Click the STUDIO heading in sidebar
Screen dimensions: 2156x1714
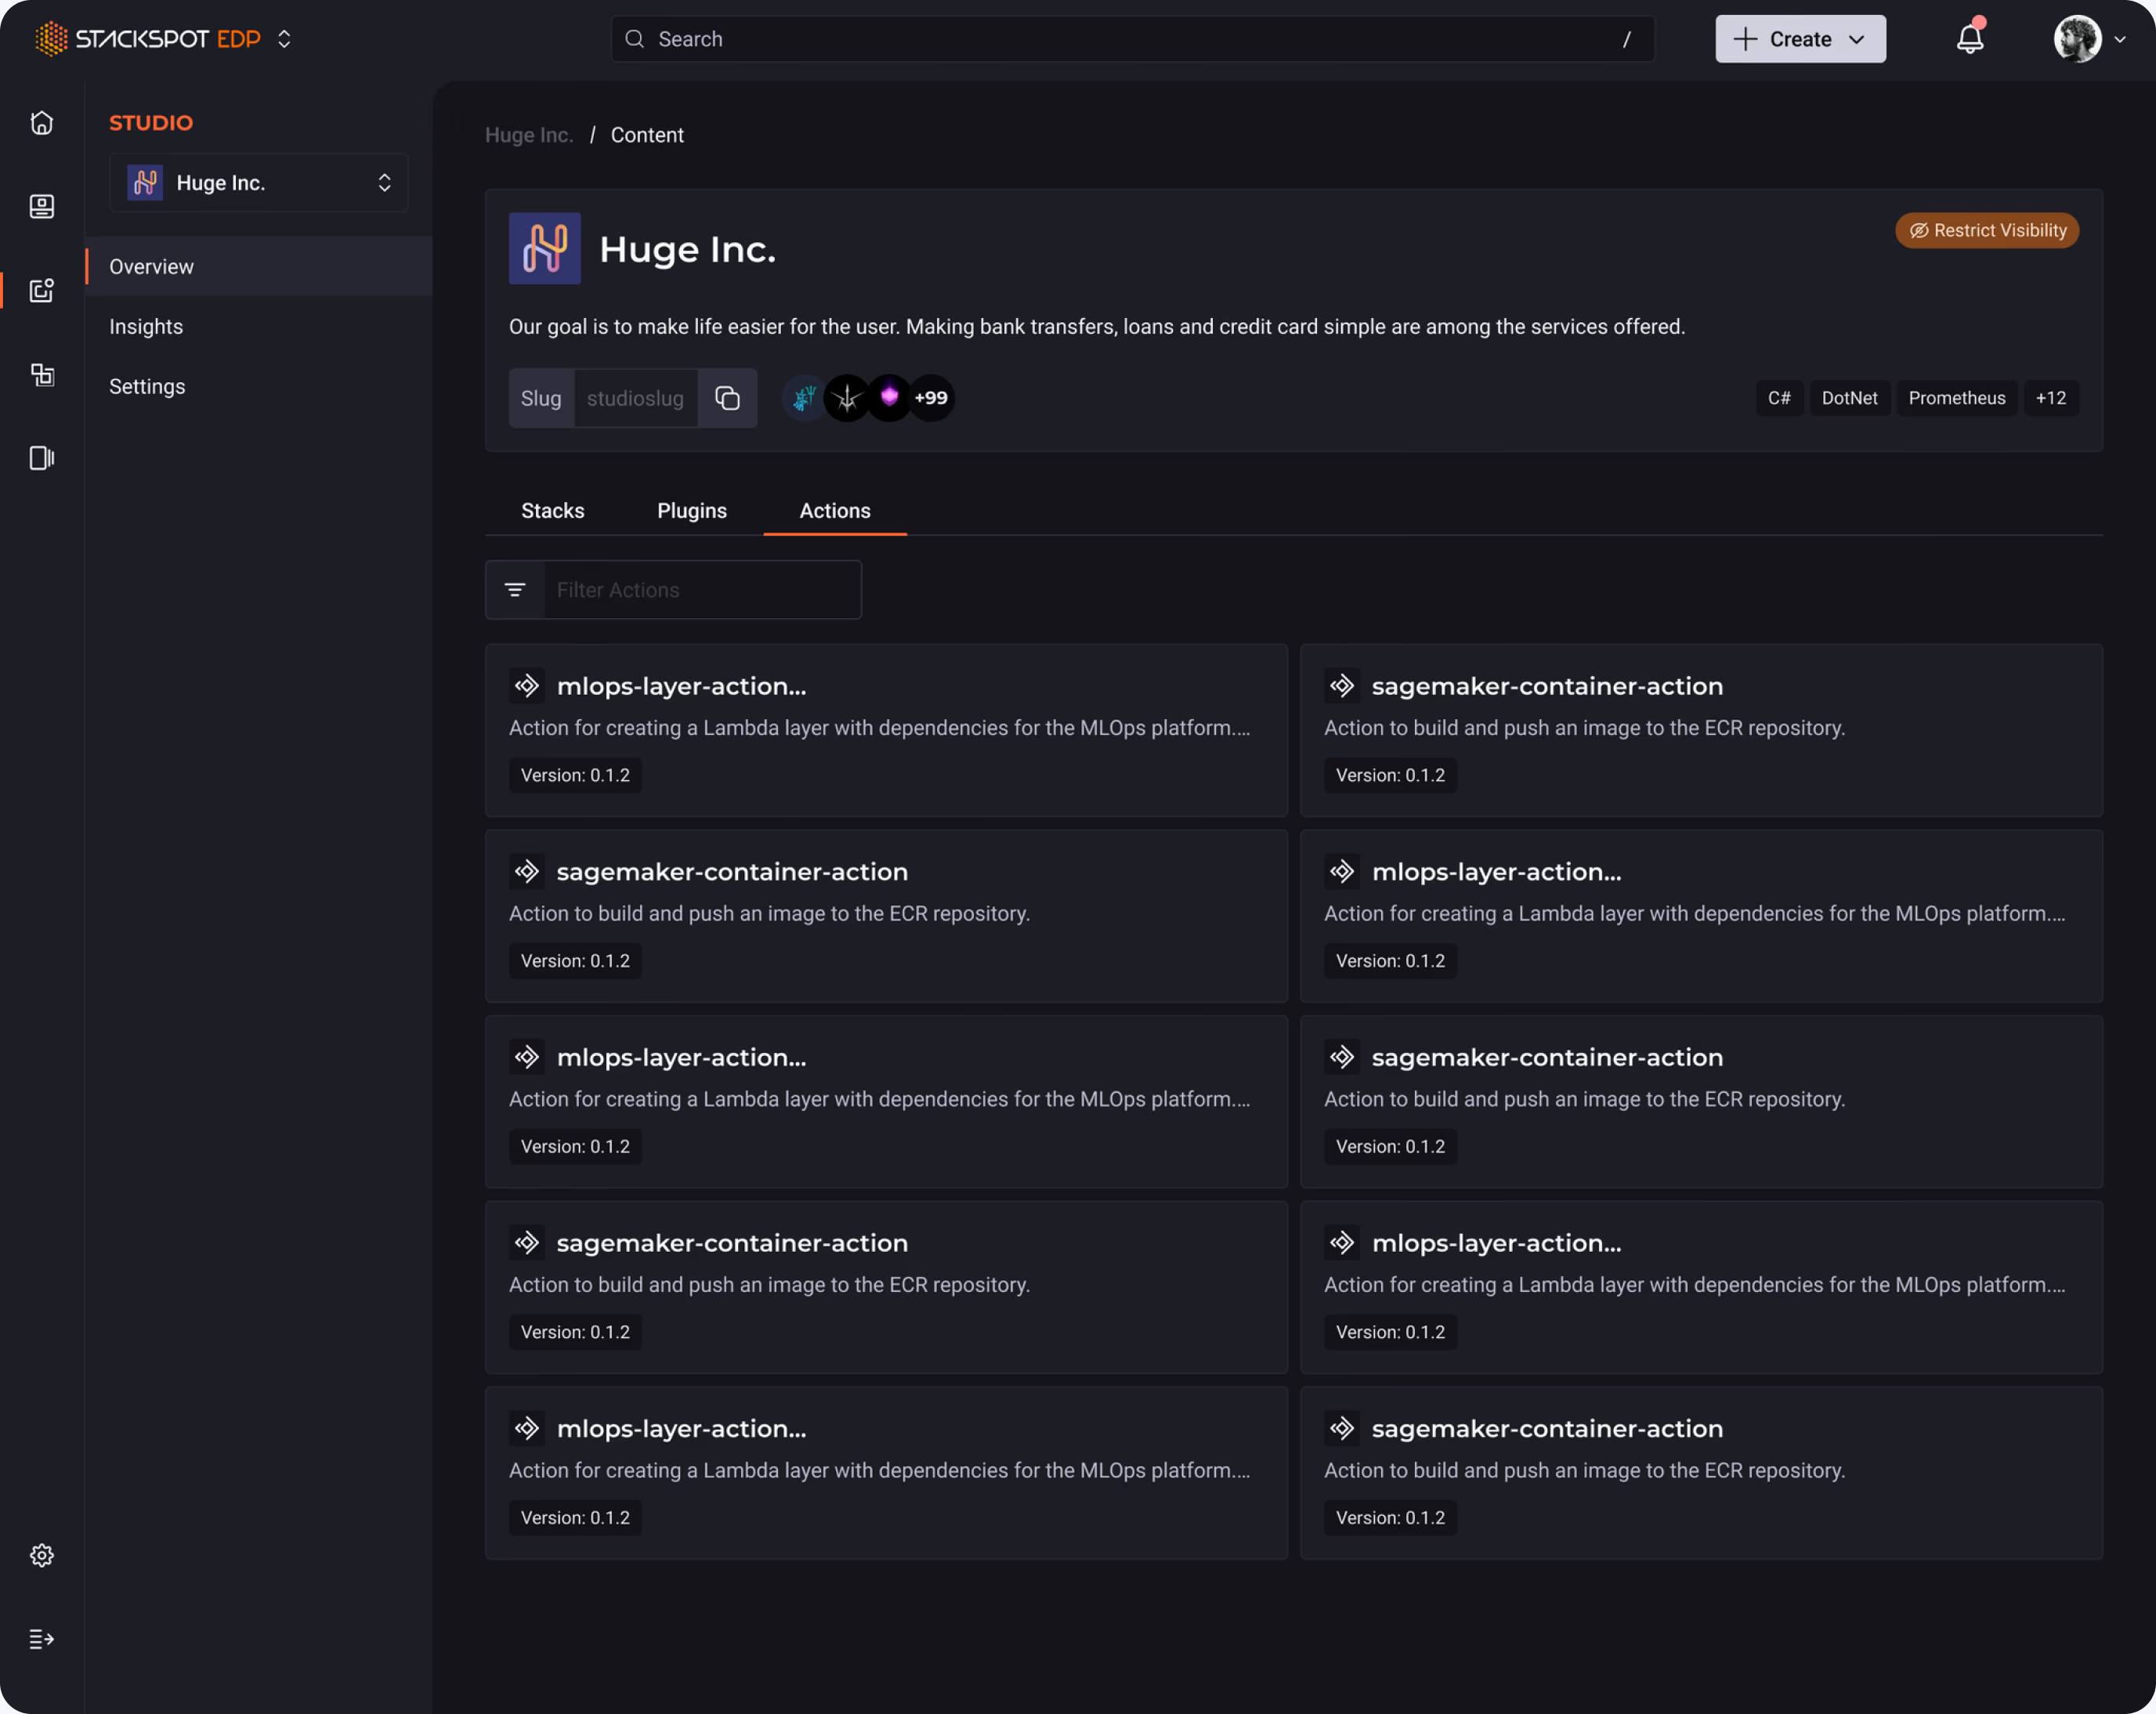(151, 123)
